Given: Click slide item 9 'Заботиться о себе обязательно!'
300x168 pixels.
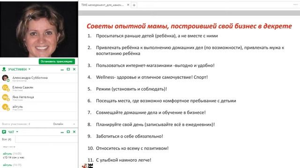Looking at the screenshot, I should click(129, 136).
